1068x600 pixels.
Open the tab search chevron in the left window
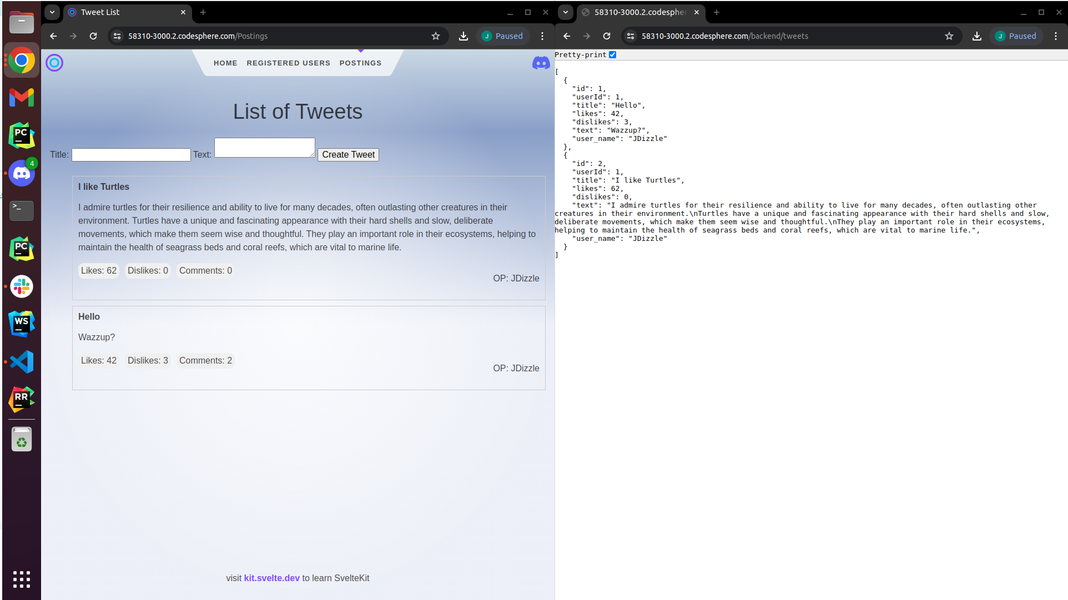click(52, 12)
